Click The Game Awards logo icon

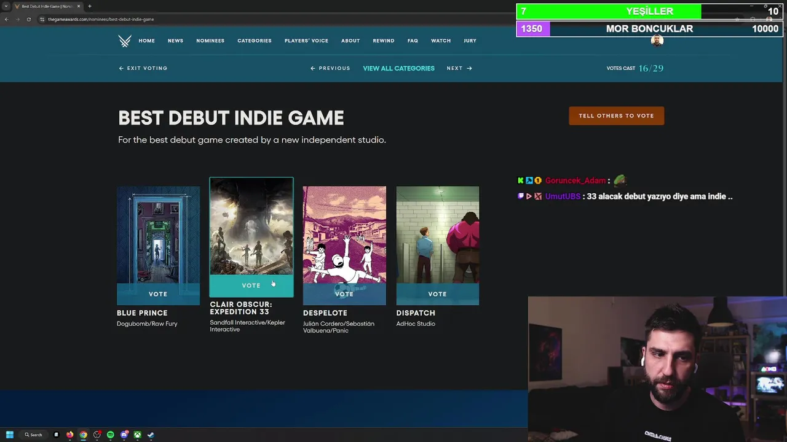(x=125, y=41)
